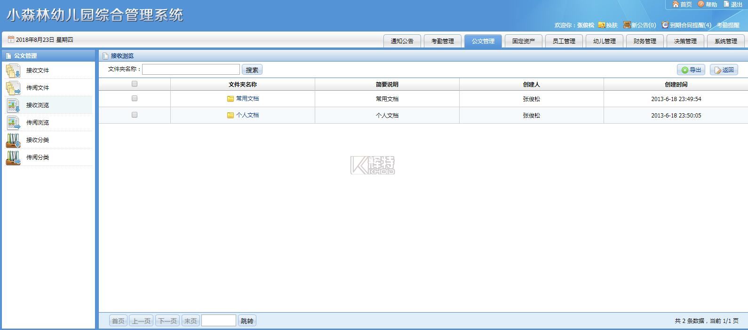This screenshot has height=330, width=748.
Task: Open the 个人文档 folder link
Action: coord(247,115)
